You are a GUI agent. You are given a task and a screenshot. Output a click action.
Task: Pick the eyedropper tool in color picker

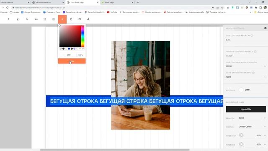(83, 49)
